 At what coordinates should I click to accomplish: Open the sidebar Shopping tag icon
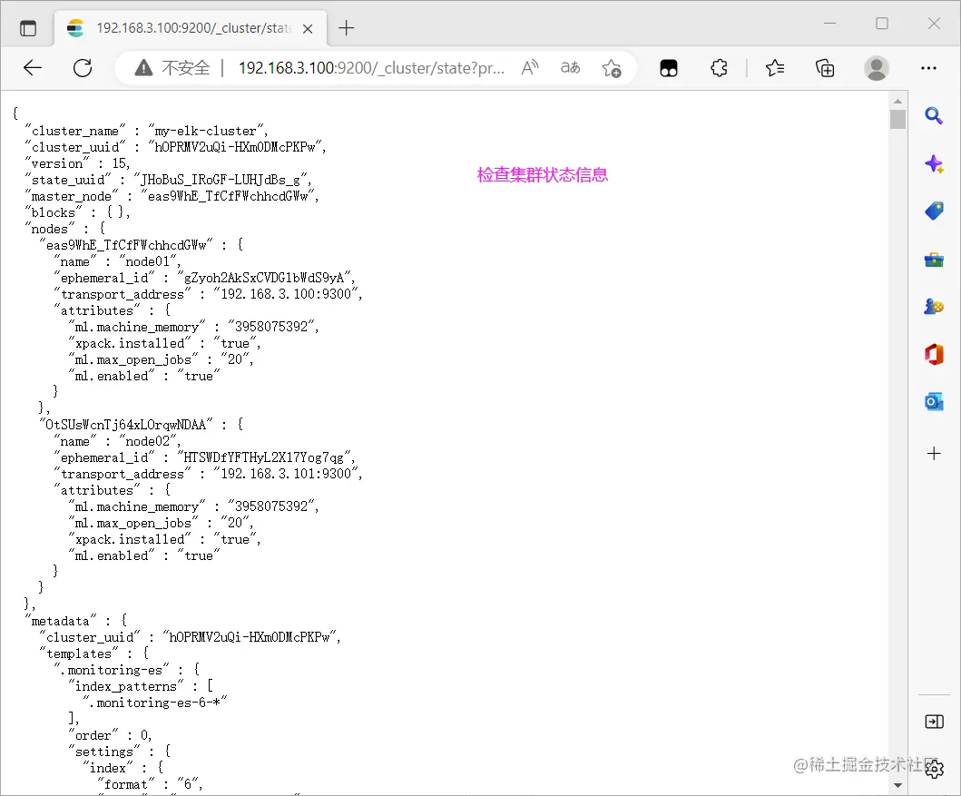934,211
